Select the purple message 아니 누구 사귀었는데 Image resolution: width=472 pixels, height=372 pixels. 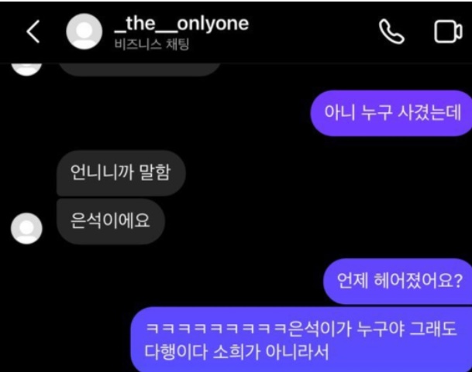[391, 113]
